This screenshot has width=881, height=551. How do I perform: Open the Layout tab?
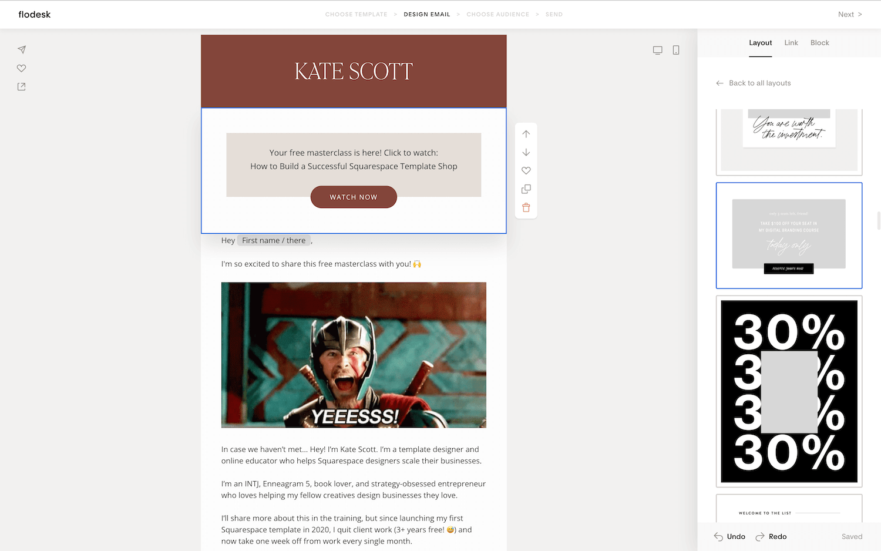tap(760, 43)
